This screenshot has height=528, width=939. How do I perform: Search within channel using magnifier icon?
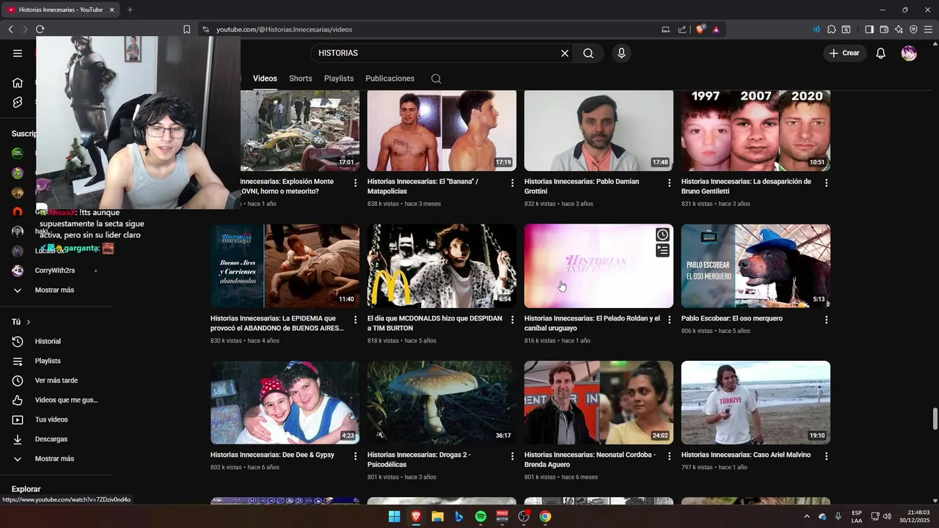coord(436,78)
